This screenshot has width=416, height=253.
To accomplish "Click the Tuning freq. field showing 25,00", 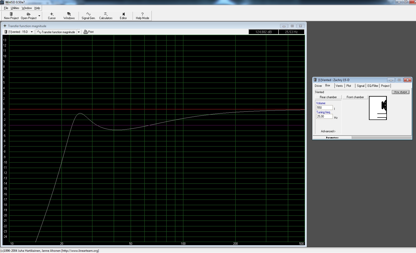I will tap(324, 116).
